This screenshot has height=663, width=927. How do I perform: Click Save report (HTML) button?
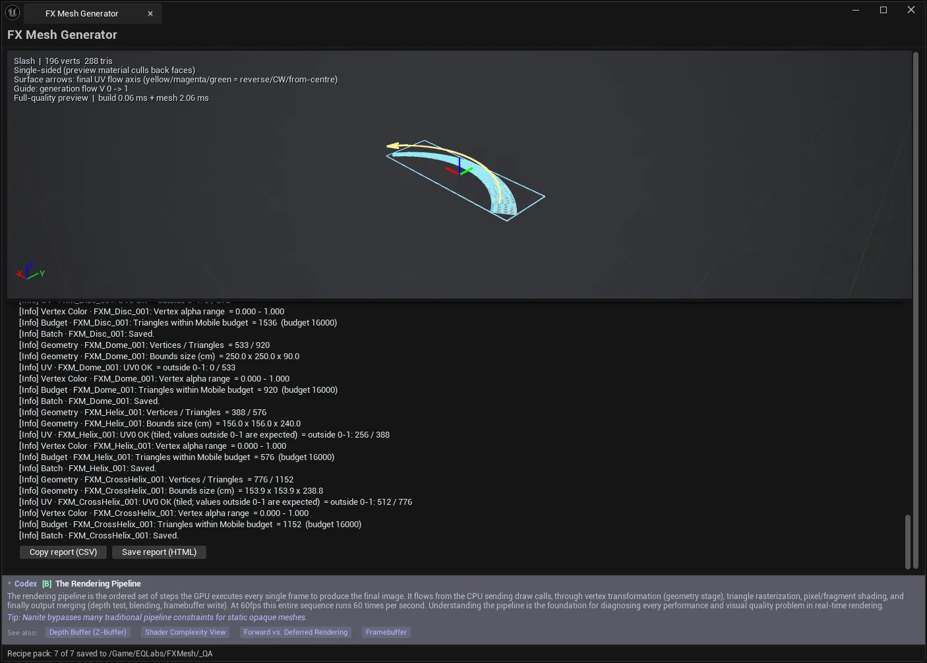[159, 552]
